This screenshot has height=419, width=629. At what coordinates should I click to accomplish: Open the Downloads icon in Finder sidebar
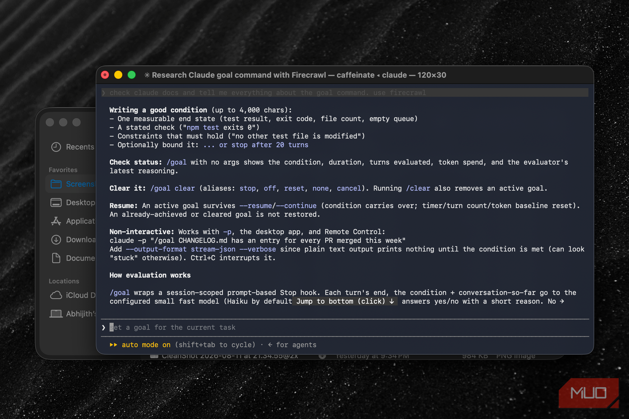56,240
